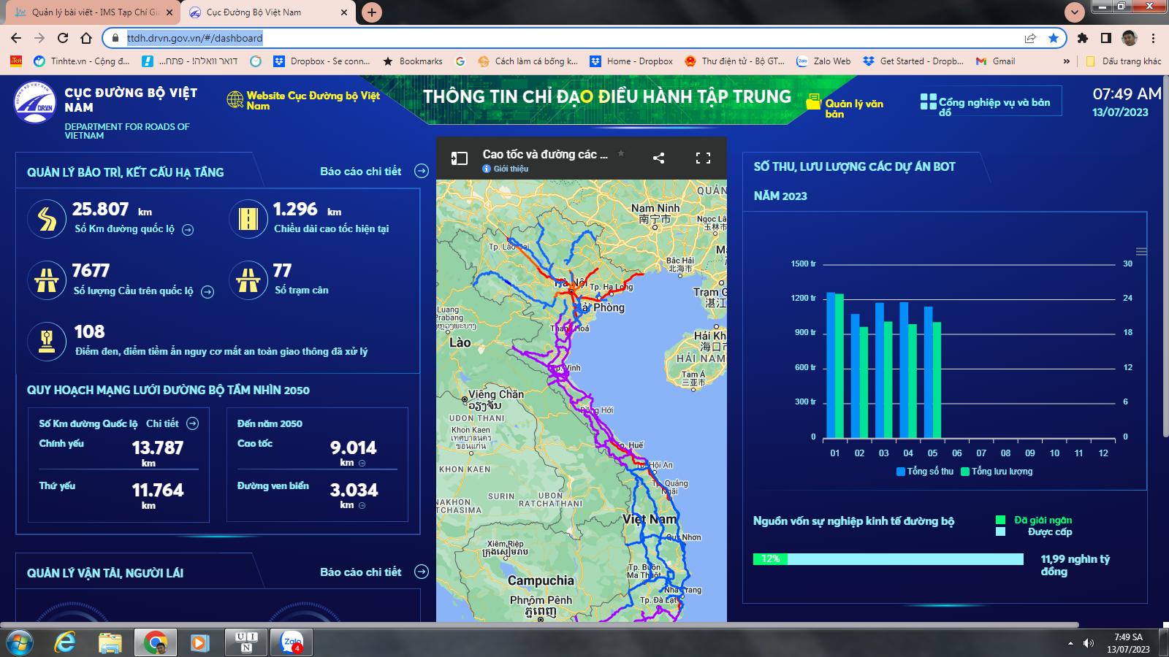The image size is (1169, 657).
Task: Star the Cao tốc map title
Action: [x=621, y=153]
